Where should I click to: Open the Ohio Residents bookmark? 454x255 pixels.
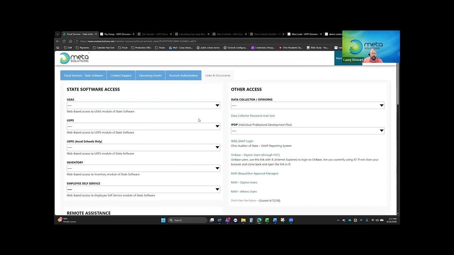[291, 47]
